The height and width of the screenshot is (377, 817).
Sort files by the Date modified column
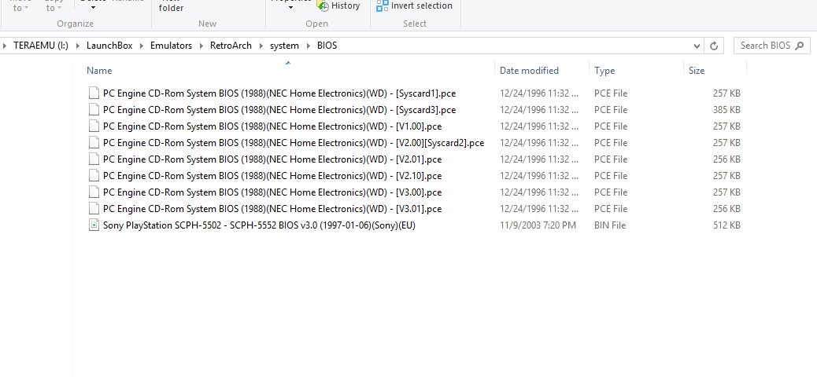(x=529, y=70)
